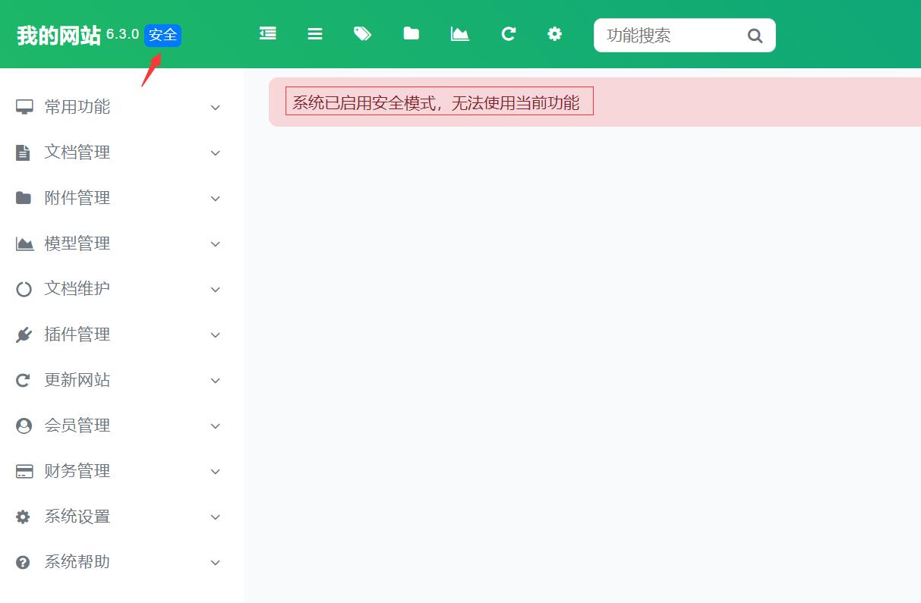The height and width of the screenshot is (603, 921).
Task: Open the tags icon in top toolbar
Action: pos(362,34)
